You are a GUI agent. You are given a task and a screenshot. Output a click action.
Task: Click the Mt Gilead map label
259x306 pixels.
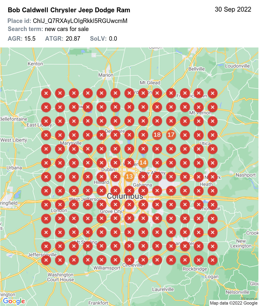pyautogui.click(x=150, y=83)
